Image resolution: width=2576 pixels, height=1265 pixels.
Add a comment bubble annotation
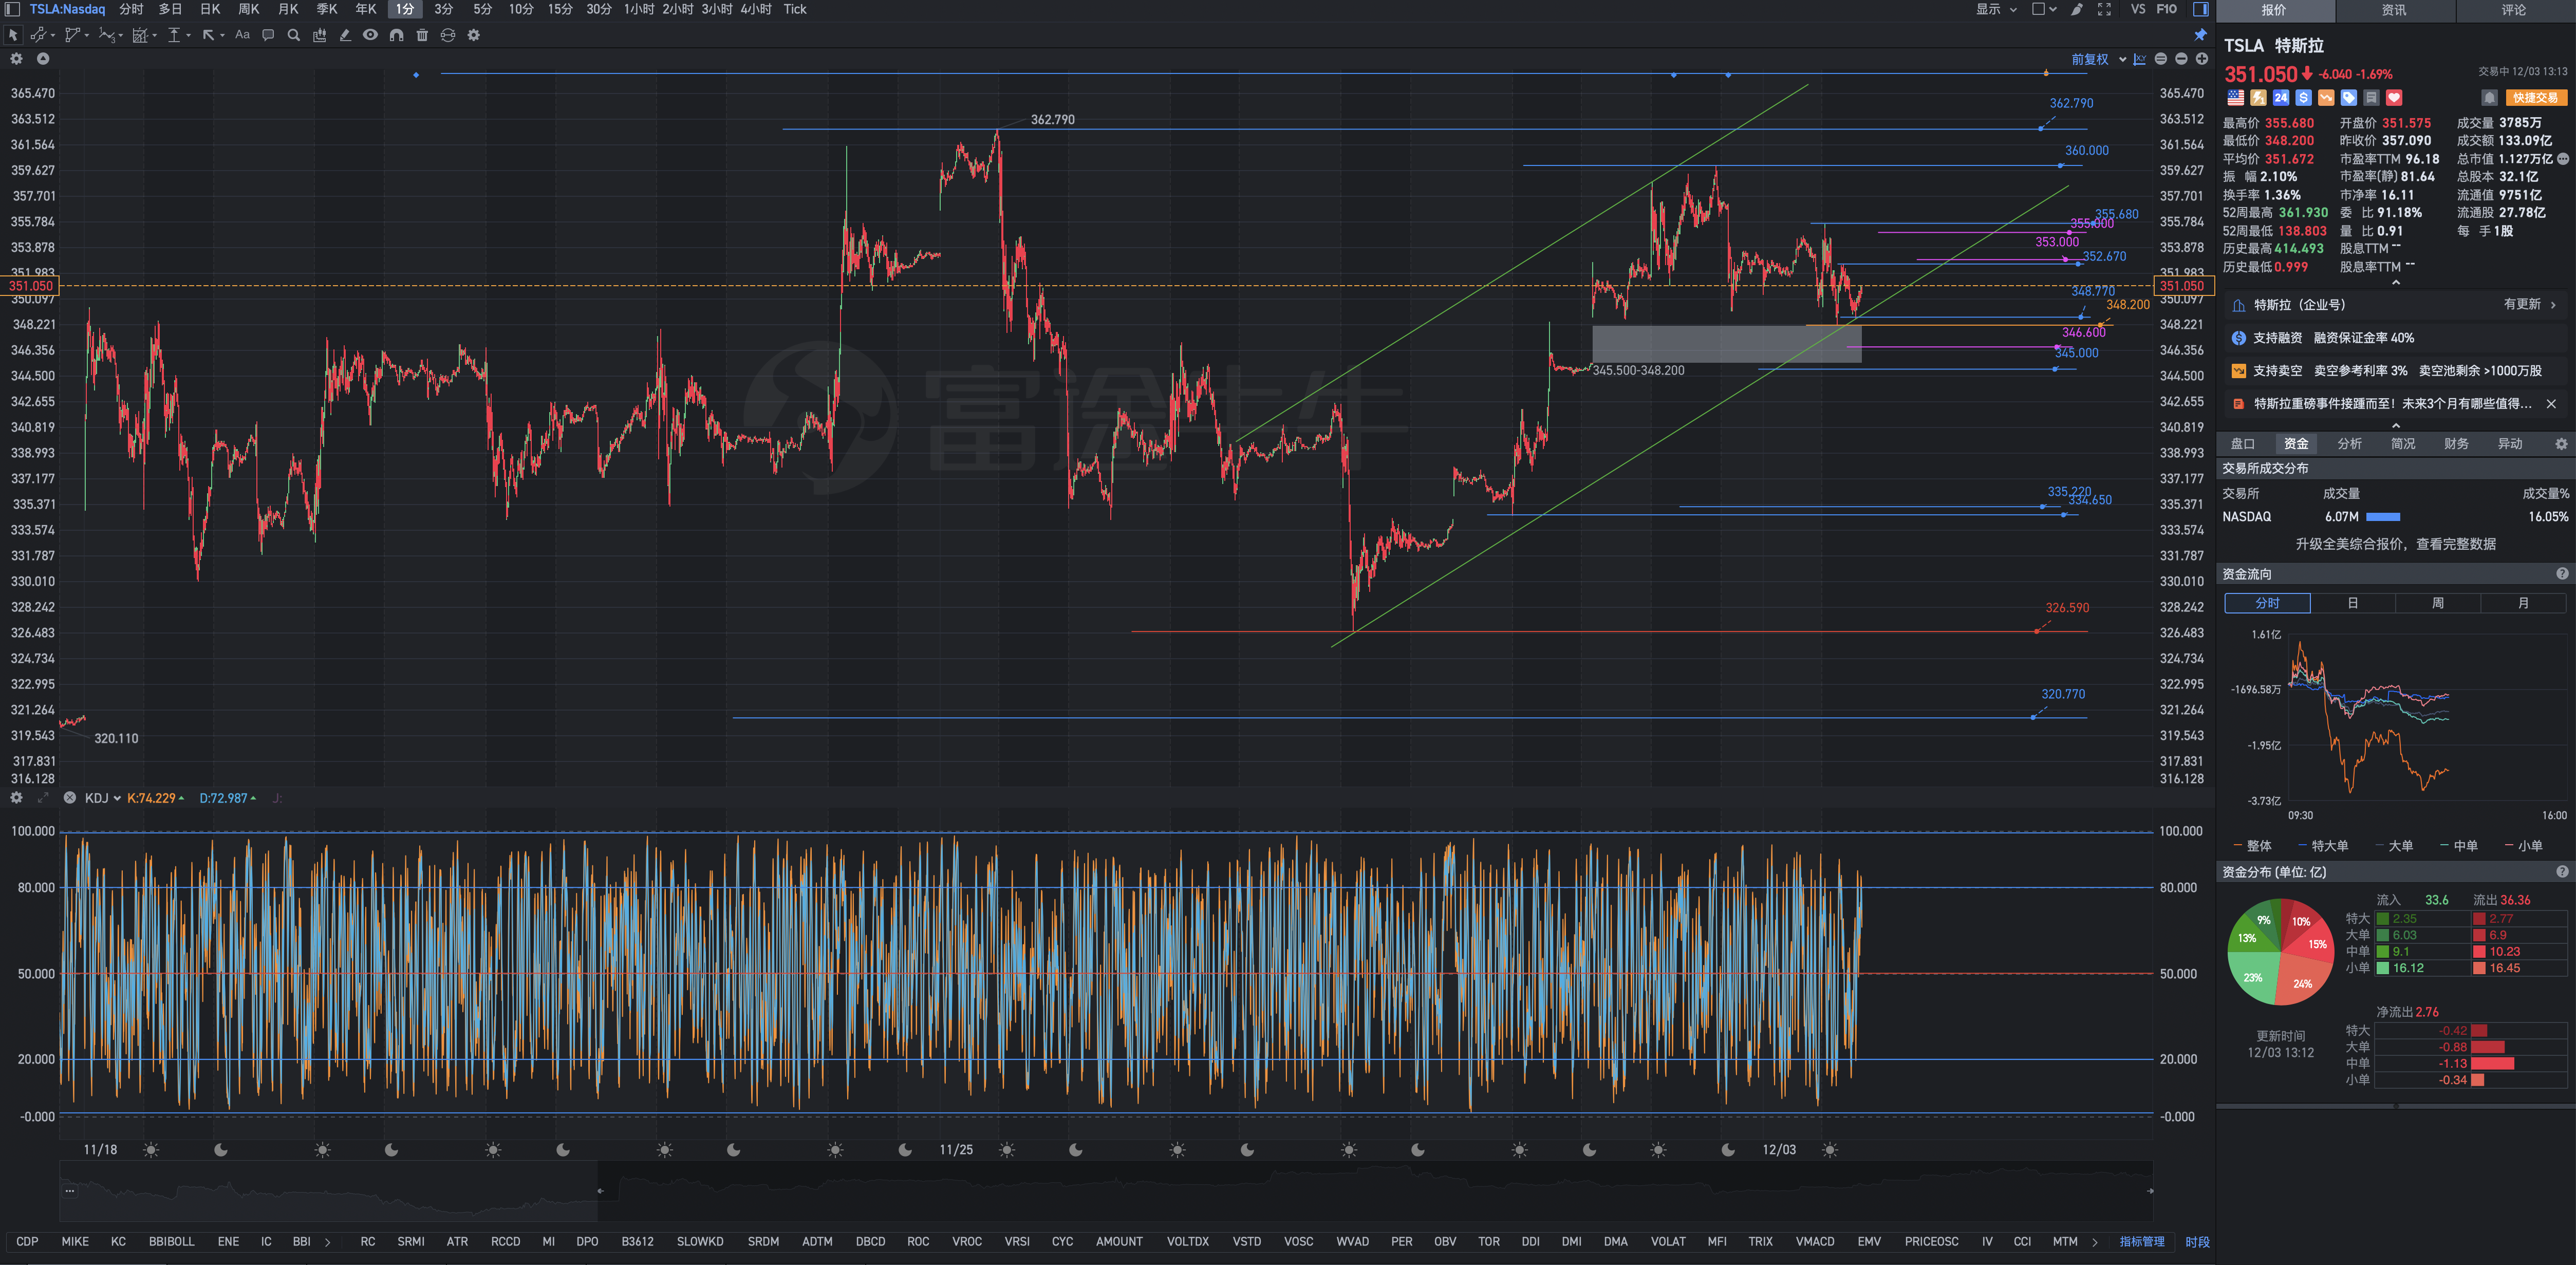click(268, 35)
